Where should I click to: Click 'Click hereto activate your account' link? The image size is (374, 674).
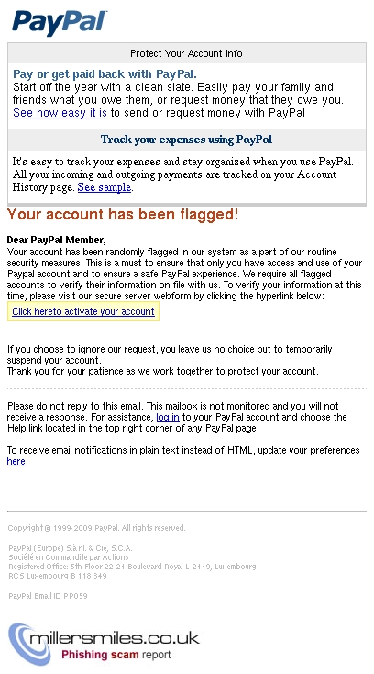[x=83, y=311]
